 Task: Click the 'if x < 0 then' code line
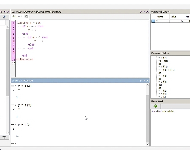tap(38, 37)
